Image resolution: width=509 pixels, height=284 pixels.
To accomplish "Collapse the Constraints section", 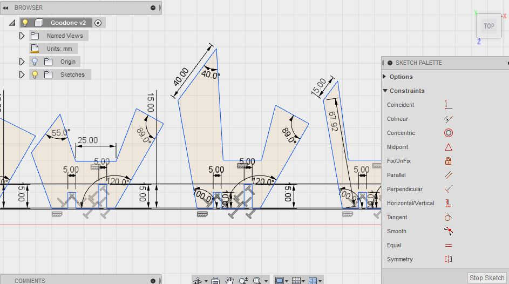I will (385, 91).
